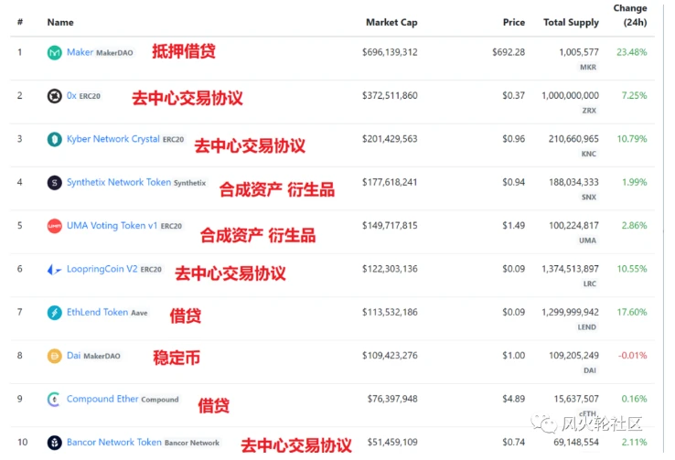The image size is (675, 460).
Task: Open the UMA Voting Token v1 link
Action: point(112,226)
